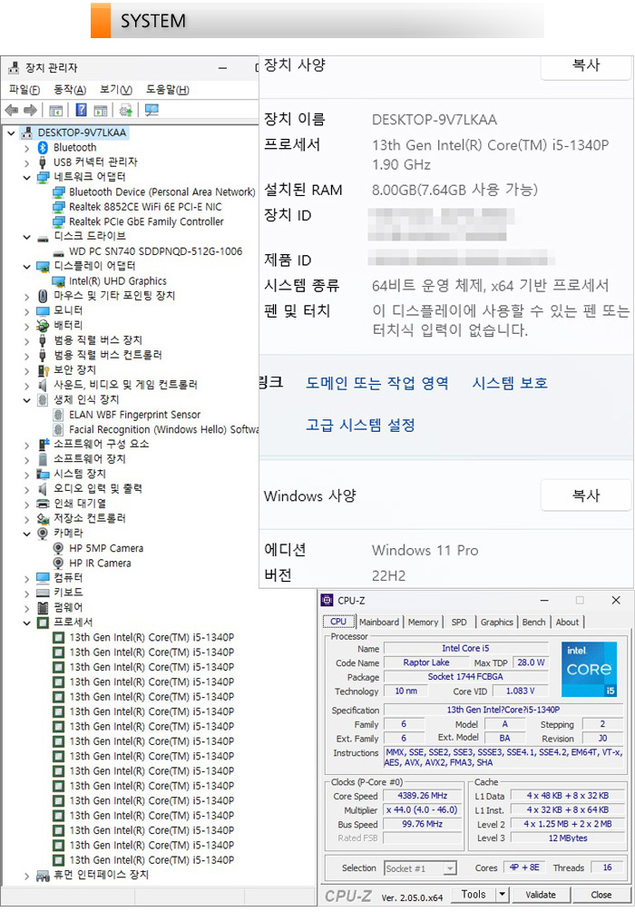Collapse the DESKTOP-9V7LKAA root node

pos(11,133)
